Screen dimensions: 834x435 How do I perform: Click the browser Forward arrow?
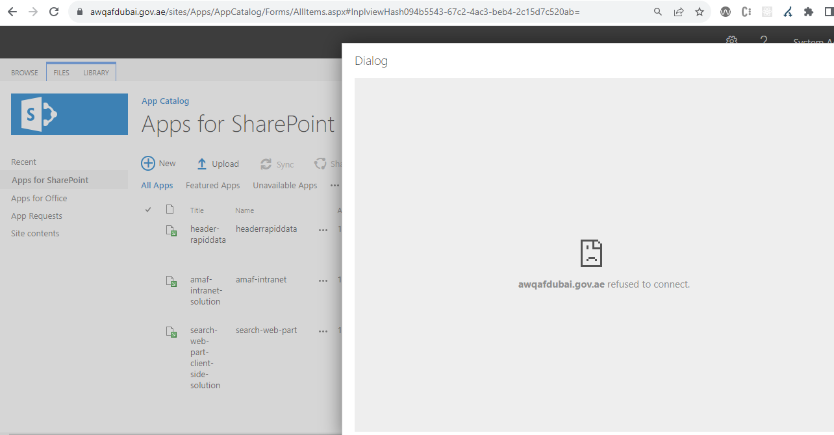pos(33,12)
